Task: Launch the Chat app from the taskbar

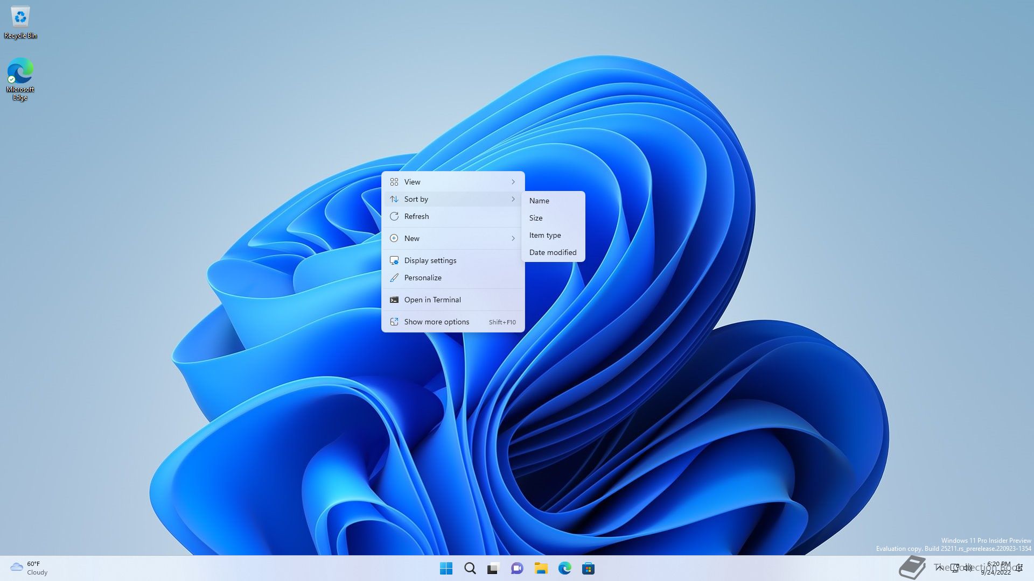Action: click(517, 569)
